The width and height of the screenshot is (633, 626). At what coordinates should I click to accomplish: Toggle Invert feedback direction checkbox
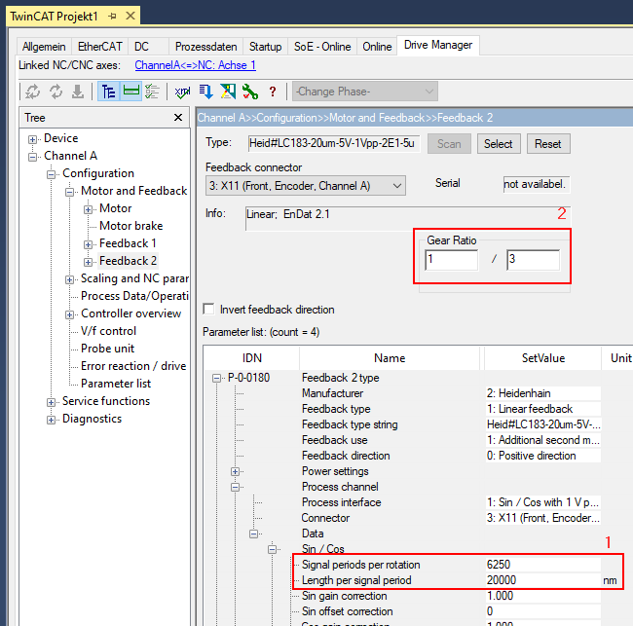click(208, 310)
